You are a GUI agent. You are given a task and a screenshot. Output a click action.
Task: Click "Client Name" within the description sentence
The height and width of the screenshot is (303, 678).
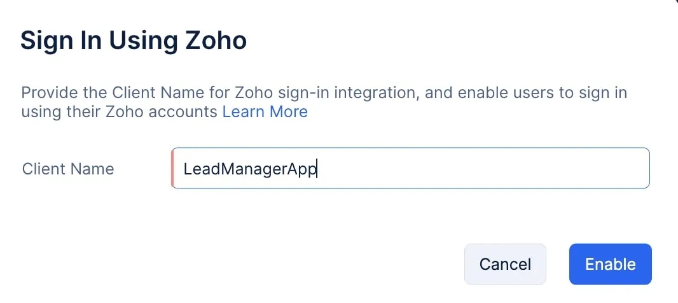150,93
